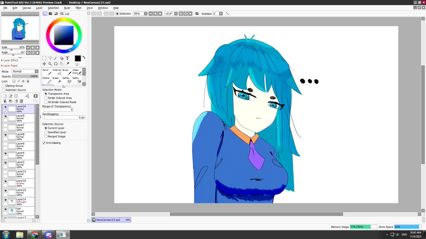Select the rectangular Selection tool
Screen dimensions: 426x239
(44, 58)
